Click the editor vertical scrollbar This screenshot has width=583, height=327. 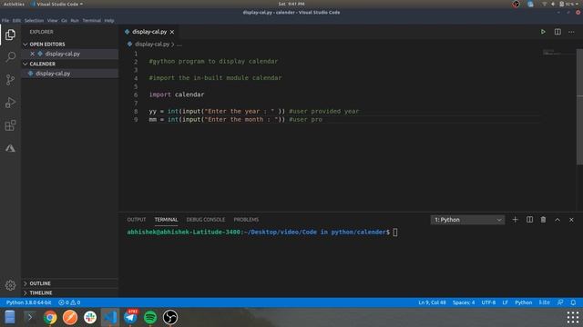[579, 107]
